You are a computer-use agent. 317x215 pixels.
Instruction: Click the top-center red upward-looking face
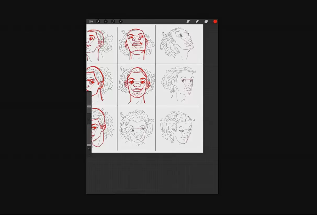136,43
